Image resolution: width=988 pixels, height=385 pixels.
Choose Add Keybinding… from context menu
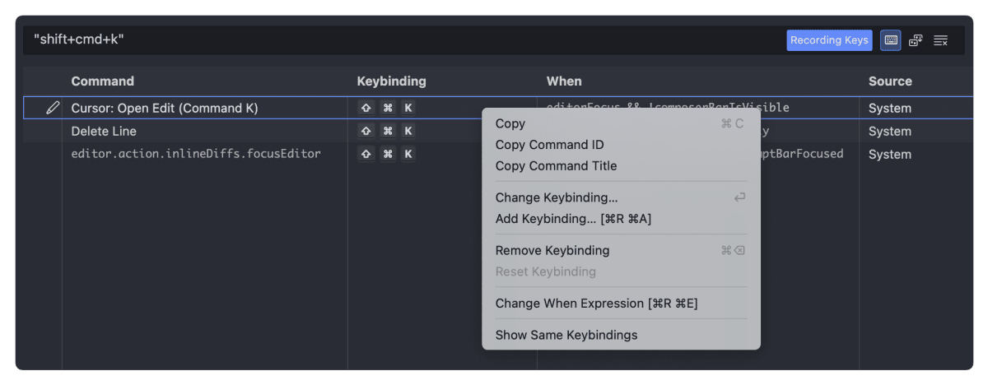point(573,219)
